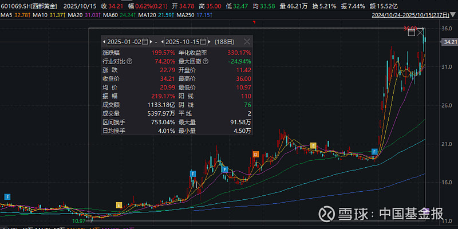This screenshot has width=458, height=229.
Task: Step start date 2025-01-02 forward
Action: pos(151,42)
